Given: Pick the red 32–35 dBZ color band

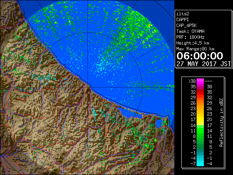Looking at the screenshot, I should [200, 92].
